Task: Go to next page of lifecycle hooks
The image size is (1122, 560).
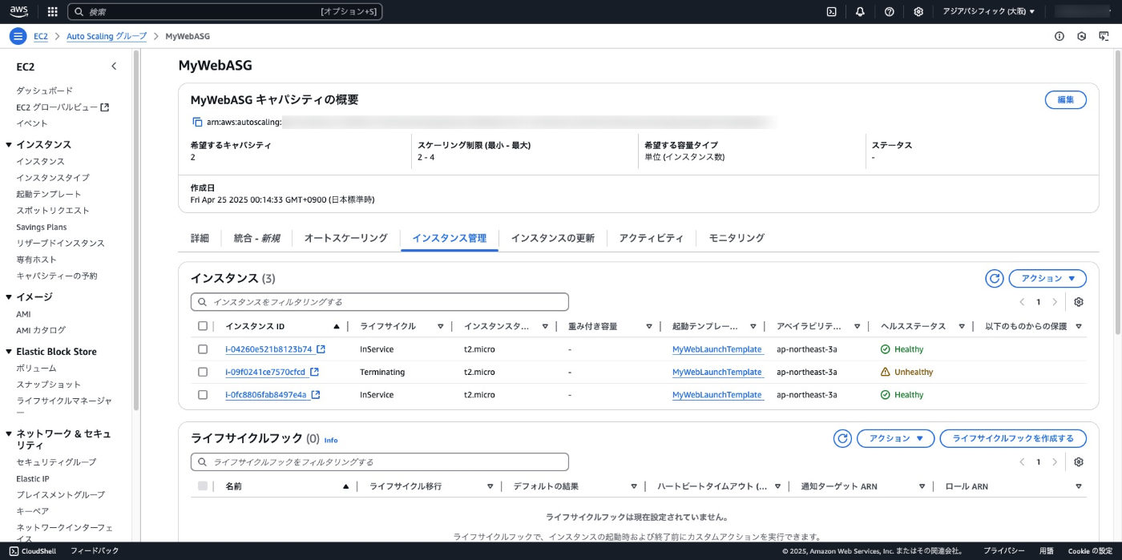Action: pyautogui.click(x=1055, y=462)
